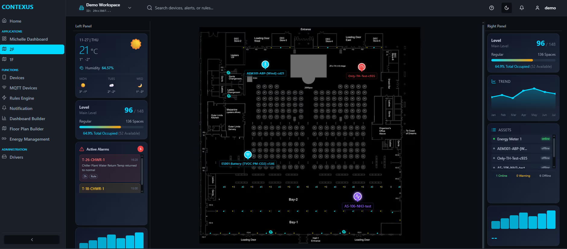Toggle dark mode with the moon icon

tap(506, 8)
